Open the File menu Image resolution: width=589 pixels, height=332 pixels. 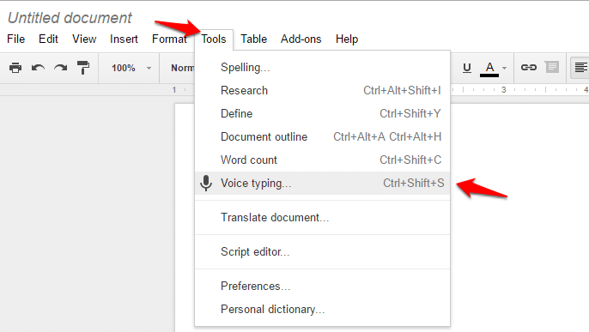pyautogui.click(x=15, y=39)
